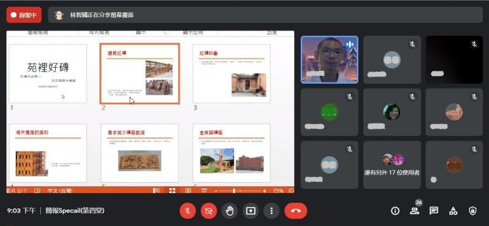Open the Activities shapes icon

pyautogui.click(x=453, y=211)
